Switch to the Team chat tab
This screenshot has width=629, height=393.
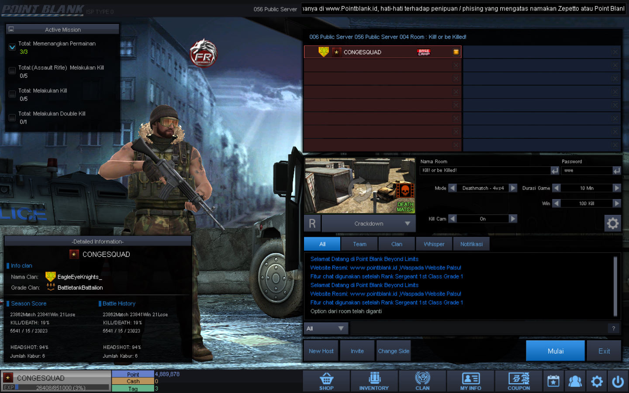pyautogui.click(x=359, y=244)
